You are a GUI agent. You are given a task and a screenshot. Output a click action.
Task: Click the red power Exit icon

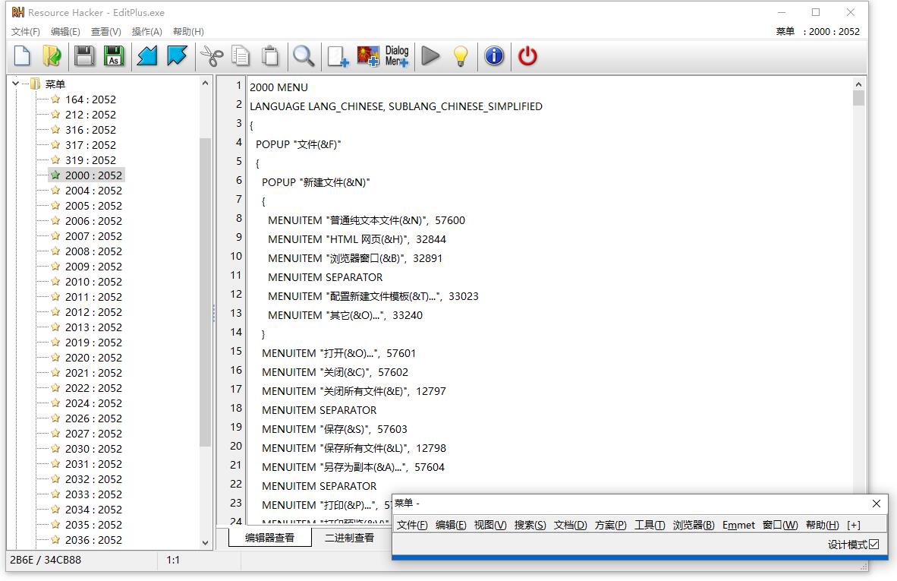pyautogui.click(x=527, y=56)
